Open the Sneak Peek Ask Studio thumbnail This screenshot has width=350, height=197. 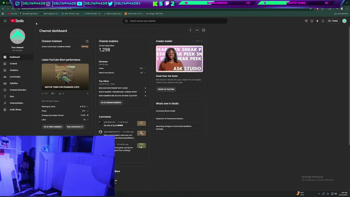pyautogui.click(x=179, y=59)
